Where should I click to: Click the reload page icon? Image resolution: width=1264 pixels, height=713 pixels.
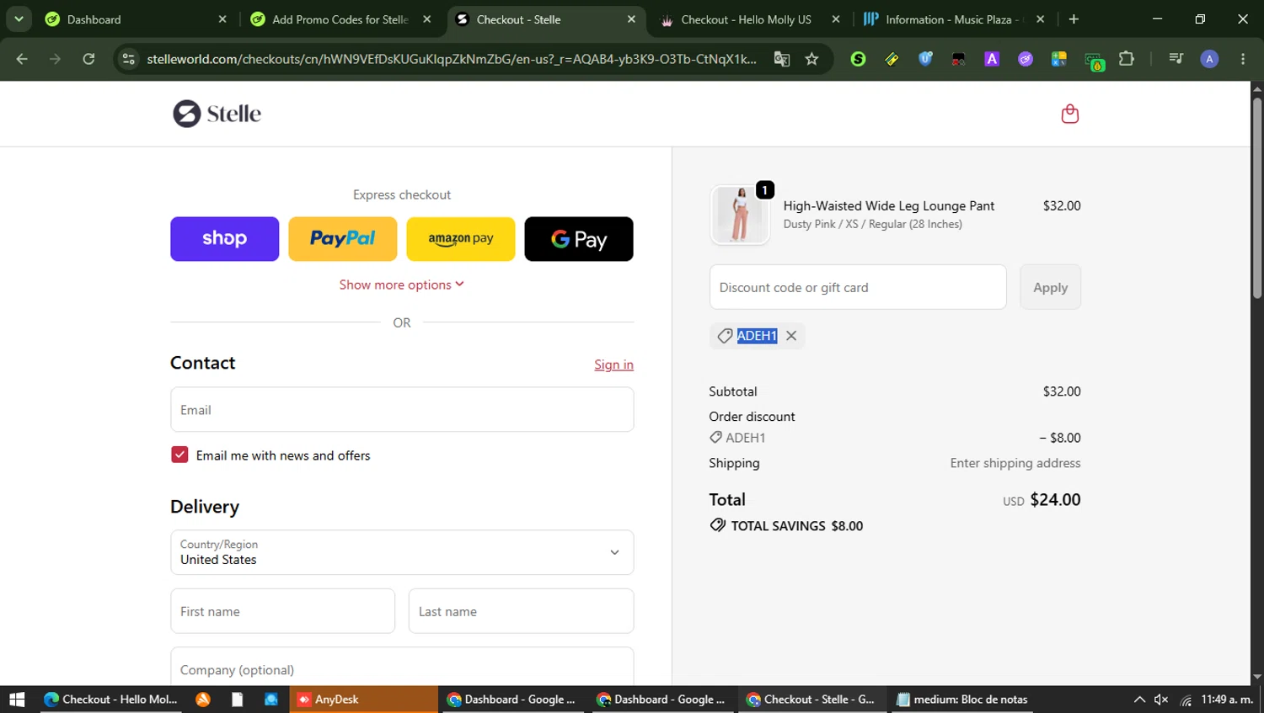(88, 59)
